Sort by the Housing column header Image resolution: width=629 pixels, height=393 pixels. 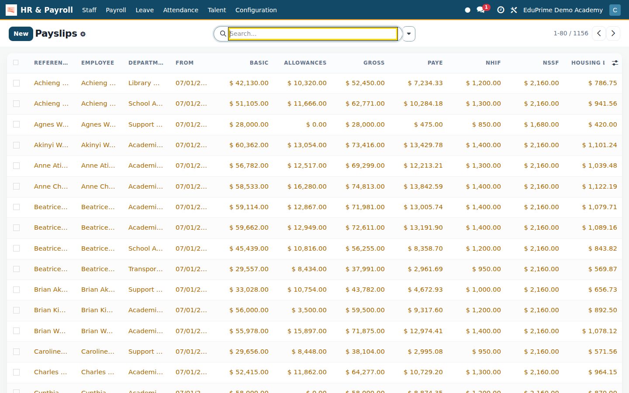pyautogui.click(x=588, y=63)
